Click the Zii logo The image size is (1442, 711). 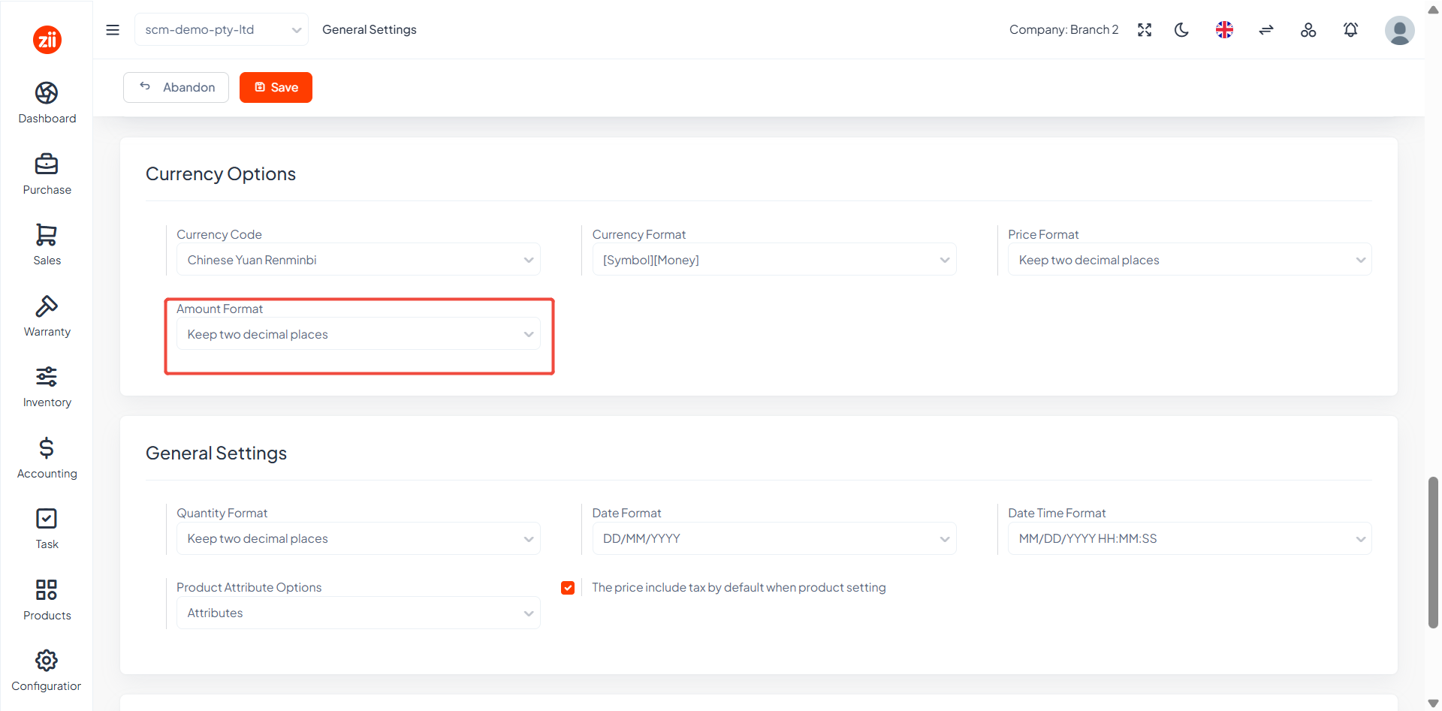47,40
